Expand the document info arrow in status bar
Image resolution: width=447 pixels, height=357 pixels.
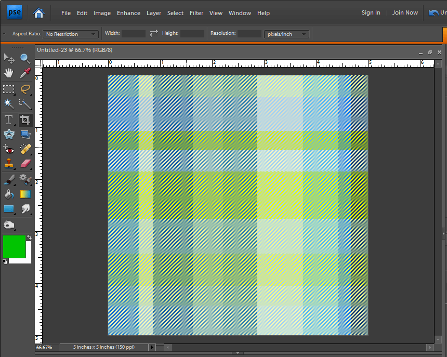152,347
